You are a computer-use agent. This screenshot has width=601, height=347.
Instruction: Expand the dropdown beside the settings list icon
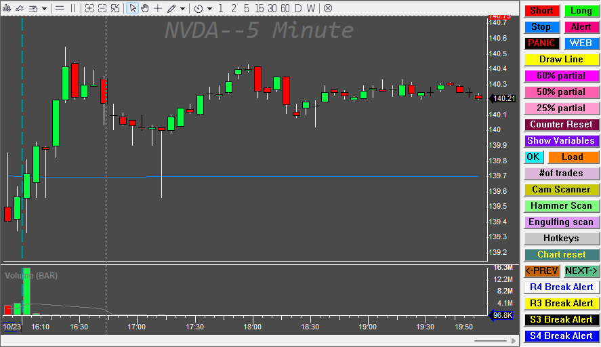click(44, 8)
